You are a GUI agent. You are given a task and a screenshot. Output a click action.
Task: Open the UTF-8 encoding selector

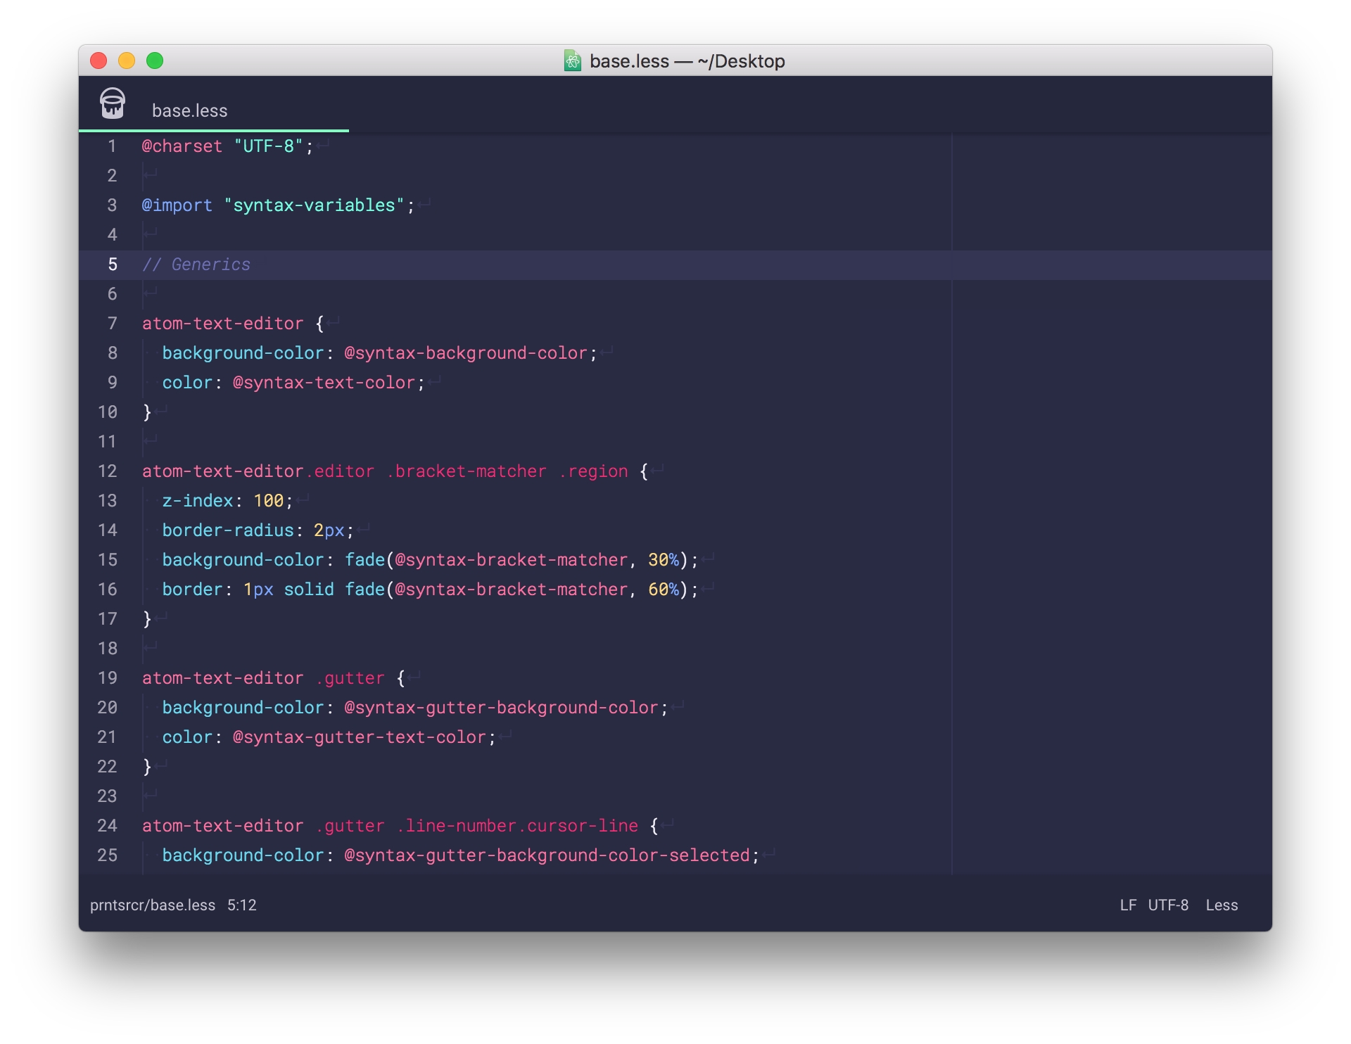coord(1168,905)
